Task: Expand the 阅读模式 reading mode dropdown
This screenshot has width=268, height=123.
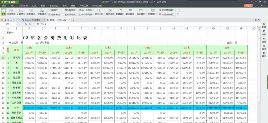Action: click(31, 12)
